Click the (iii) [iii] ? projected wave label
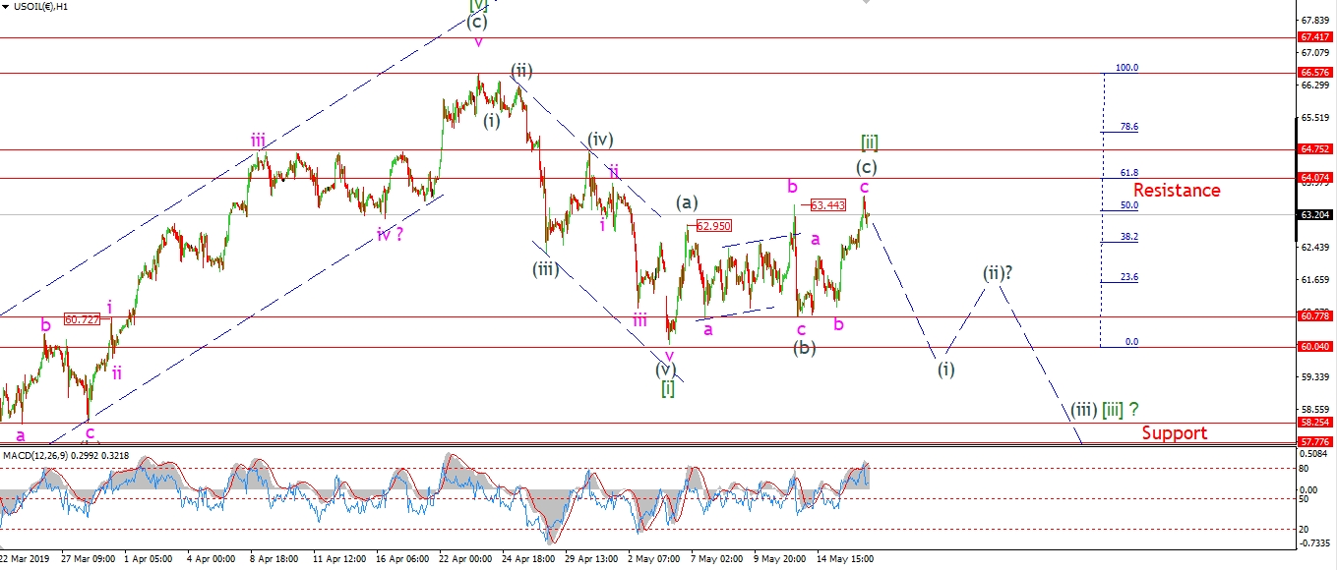Screen dimensions: 1338x570 pyautogui.click(x=1107, y=409)
